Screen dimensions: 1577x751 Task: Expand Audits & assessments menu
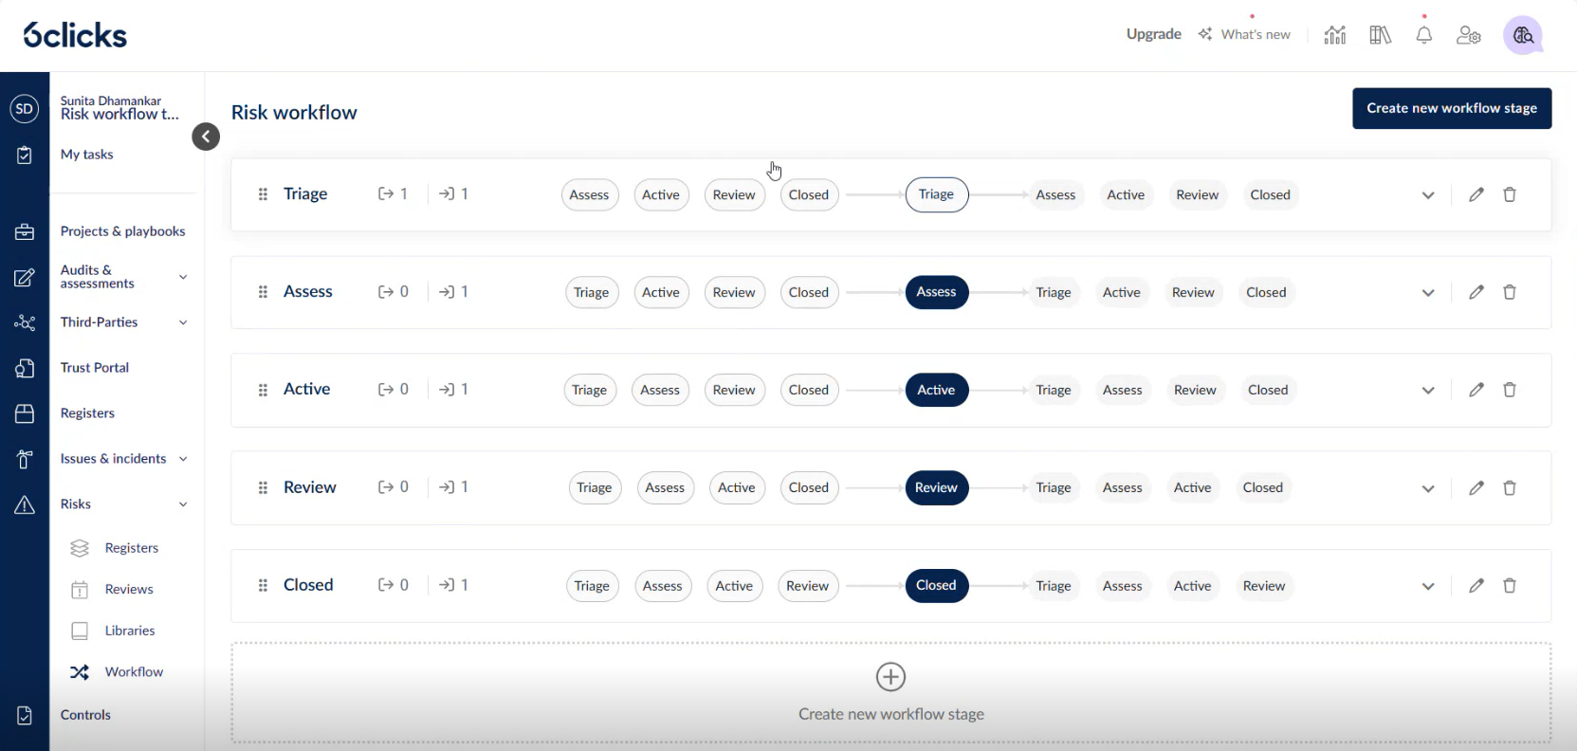pyautogui.click(x=183, y=277)
